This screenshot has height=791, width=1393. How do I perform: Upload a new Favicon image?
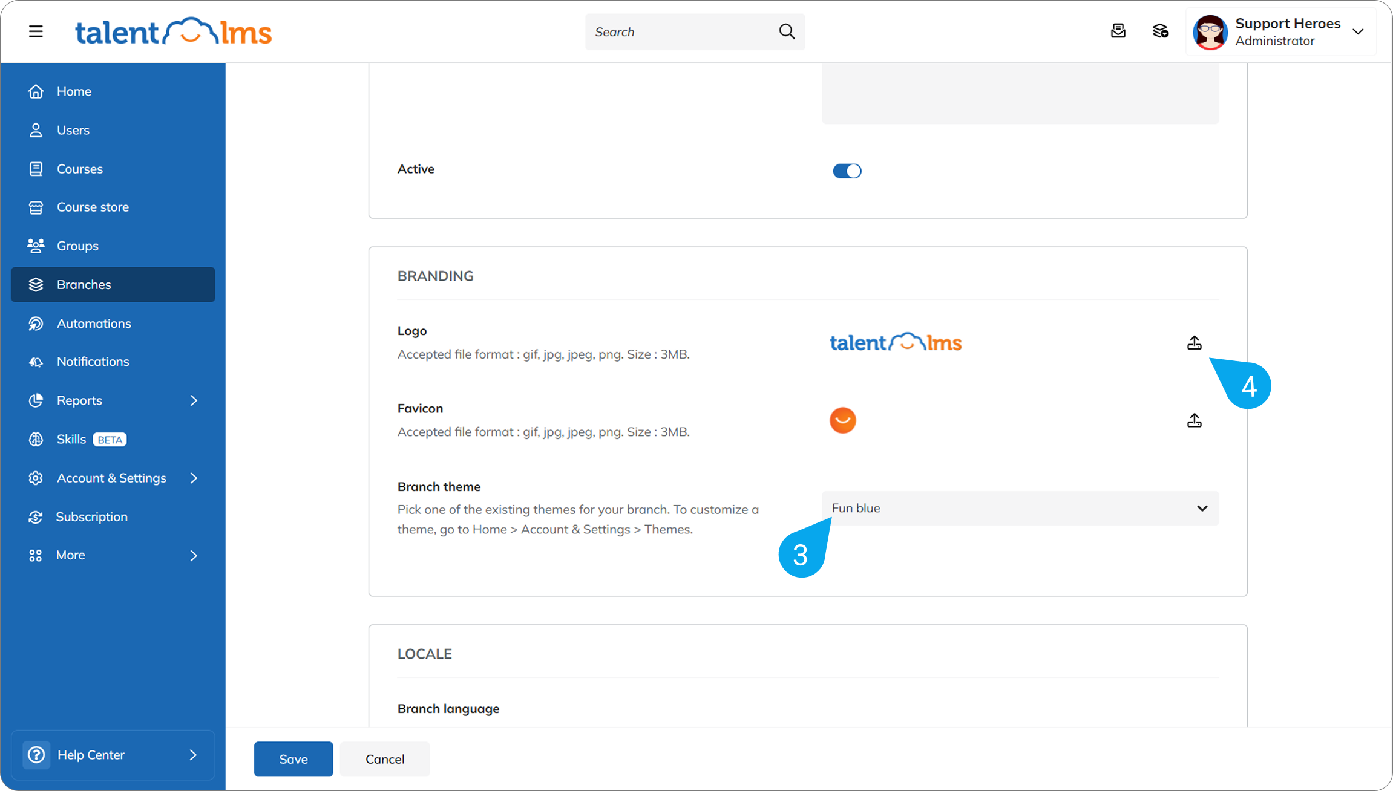coord(1194,420)
